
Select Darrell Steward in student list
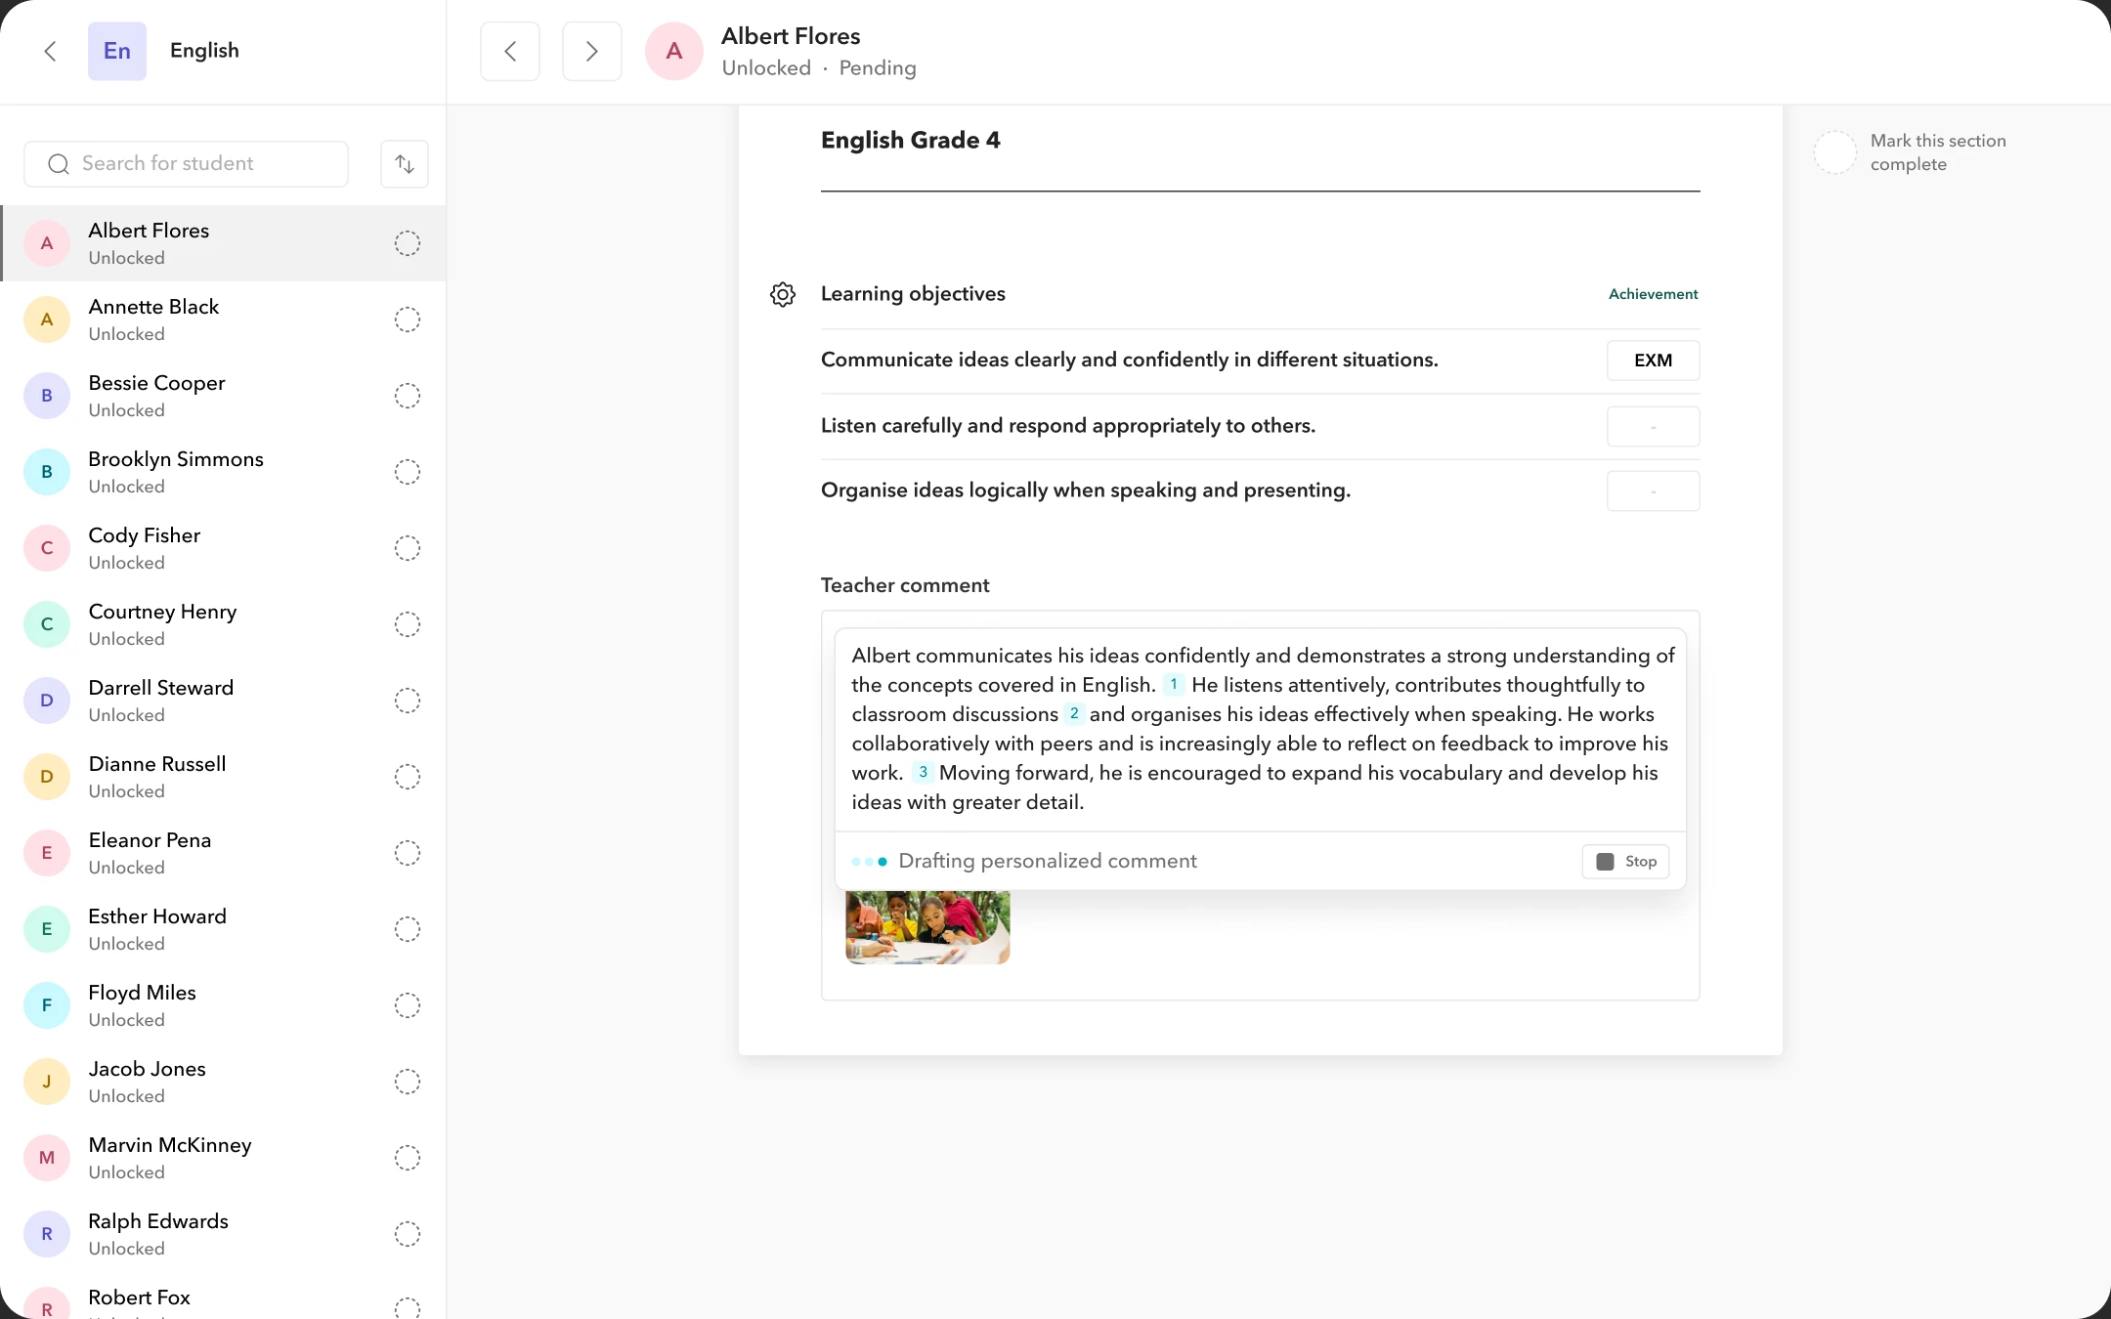pyautogui.click(x=224, y=701)
